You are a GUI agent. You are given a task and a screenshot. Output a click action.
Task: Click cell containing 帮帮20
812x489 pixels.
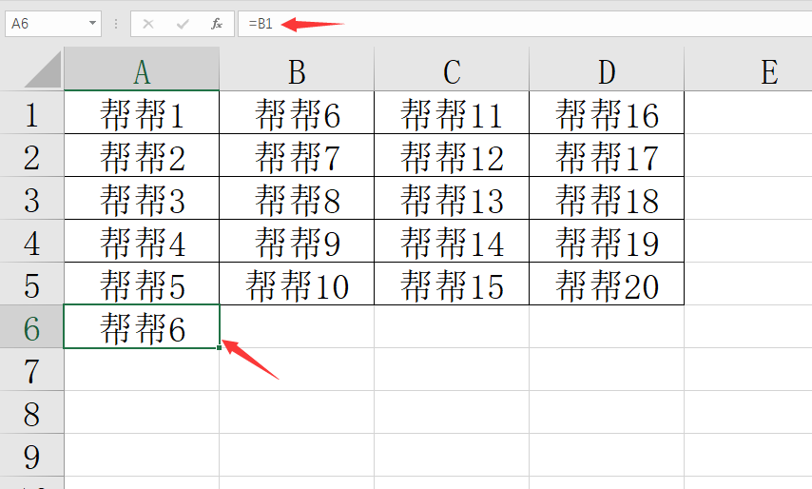tap(607, 284)
